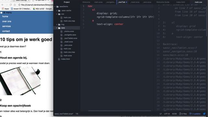Open _mixins.scss file in tree
Viewport: 208px width, 117px height.
(69, 31)
